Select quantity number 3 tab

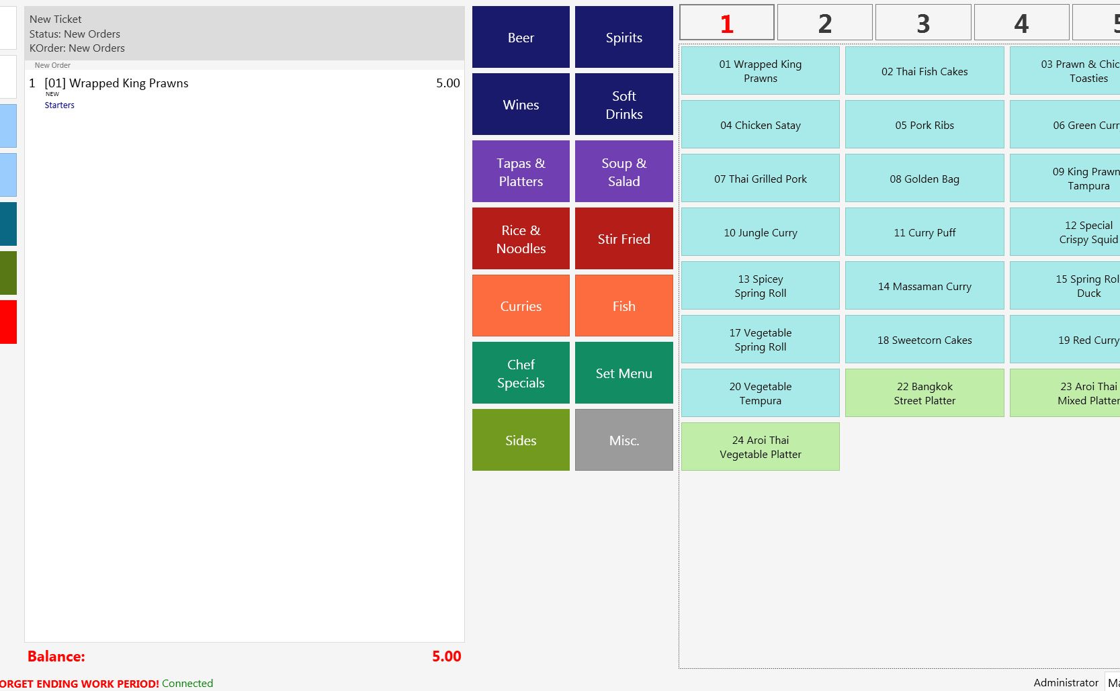[923, 24]
